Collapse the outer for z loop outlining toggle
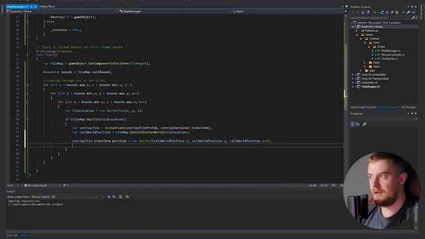Screen dimensions: 425x239 27,85
